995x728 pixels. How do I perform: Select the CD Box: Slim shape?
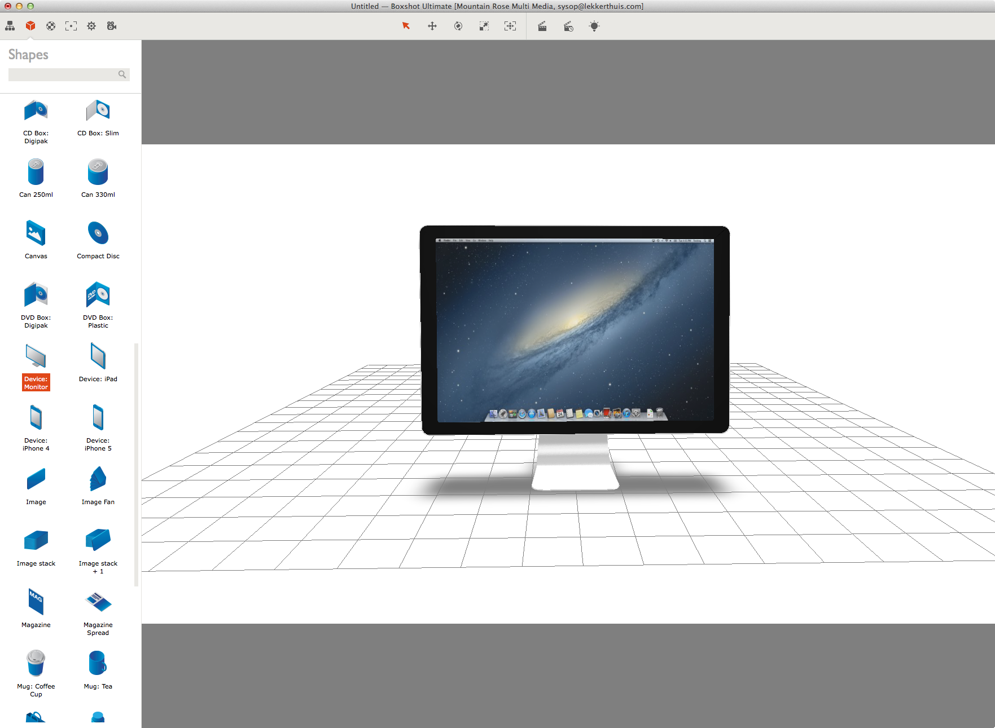(98, 118)
